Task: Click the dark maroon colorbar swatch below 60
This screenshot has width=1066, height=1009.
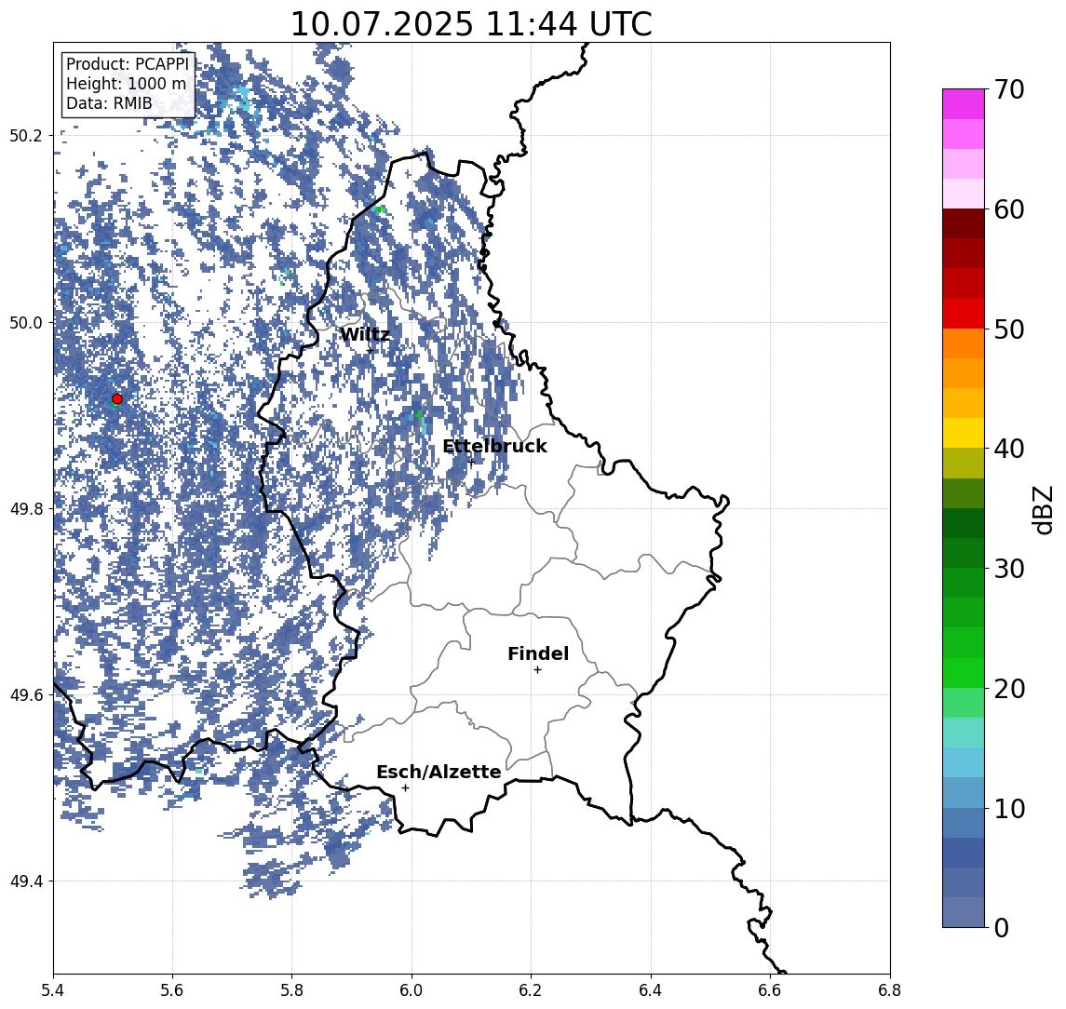Action: coord(964,223)
